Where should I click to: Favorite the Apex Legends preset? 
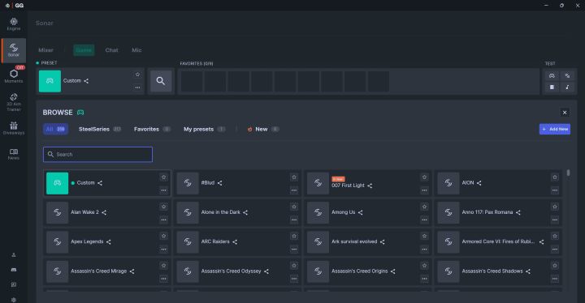163,236
